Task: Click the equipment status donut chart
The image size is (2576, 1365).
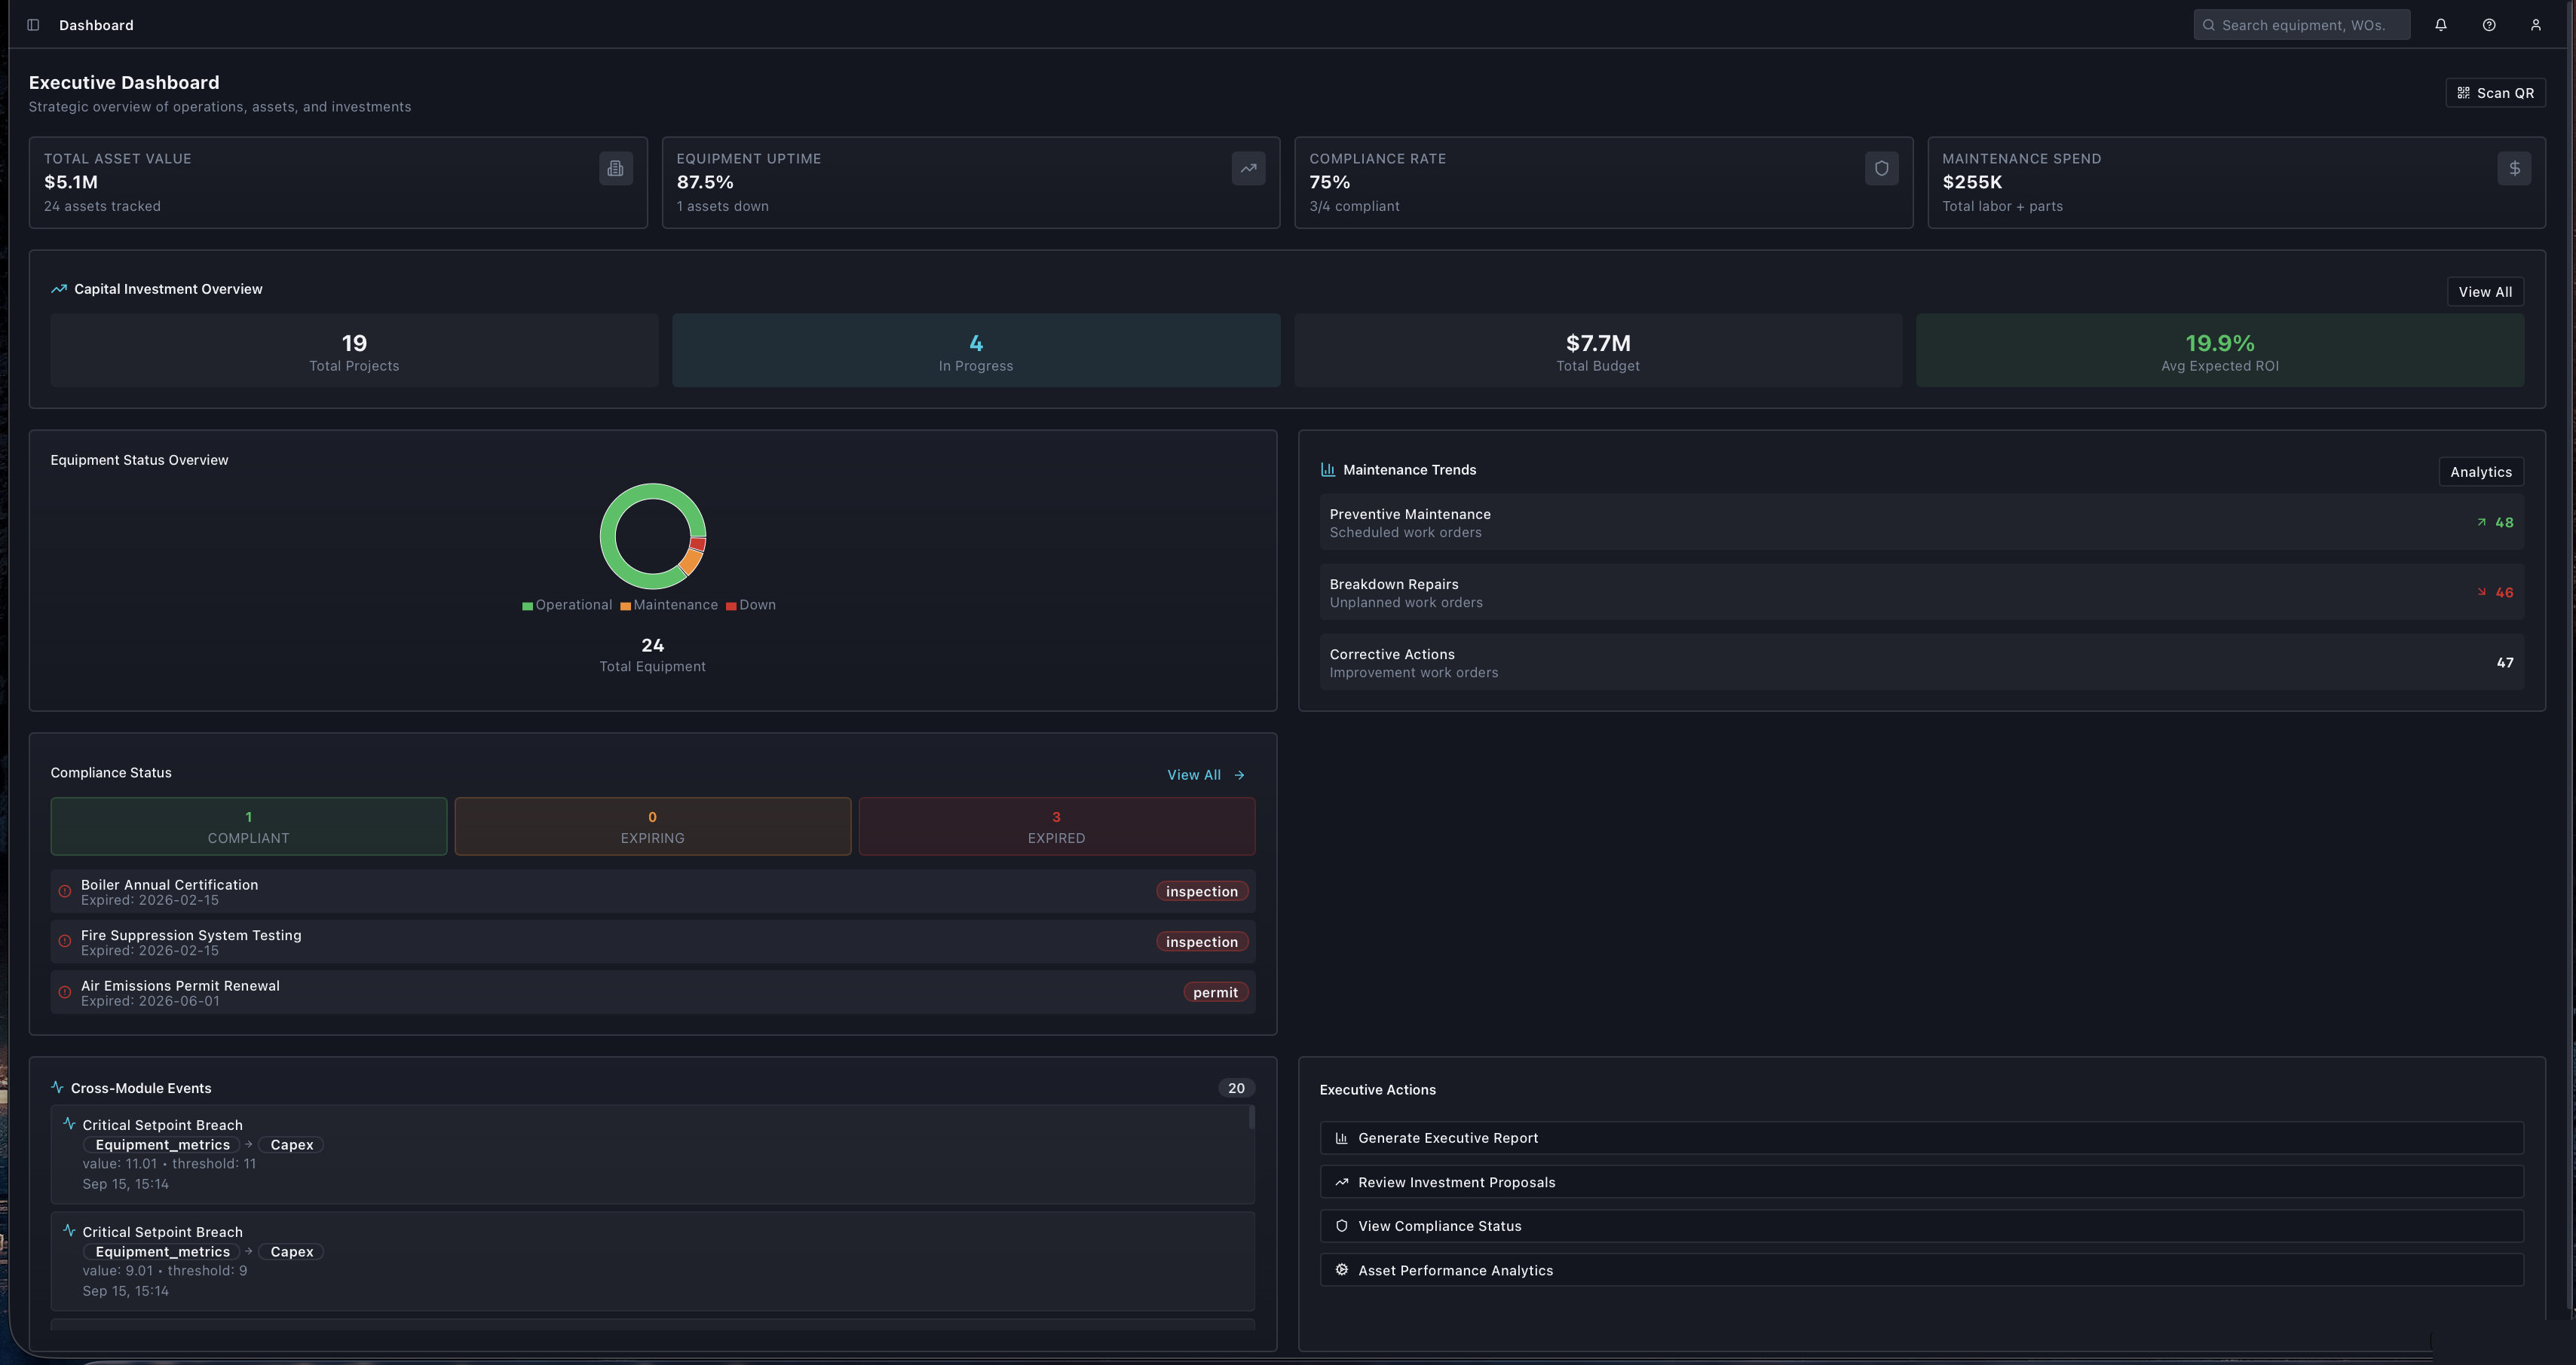Action: click(x=653, y=536)
